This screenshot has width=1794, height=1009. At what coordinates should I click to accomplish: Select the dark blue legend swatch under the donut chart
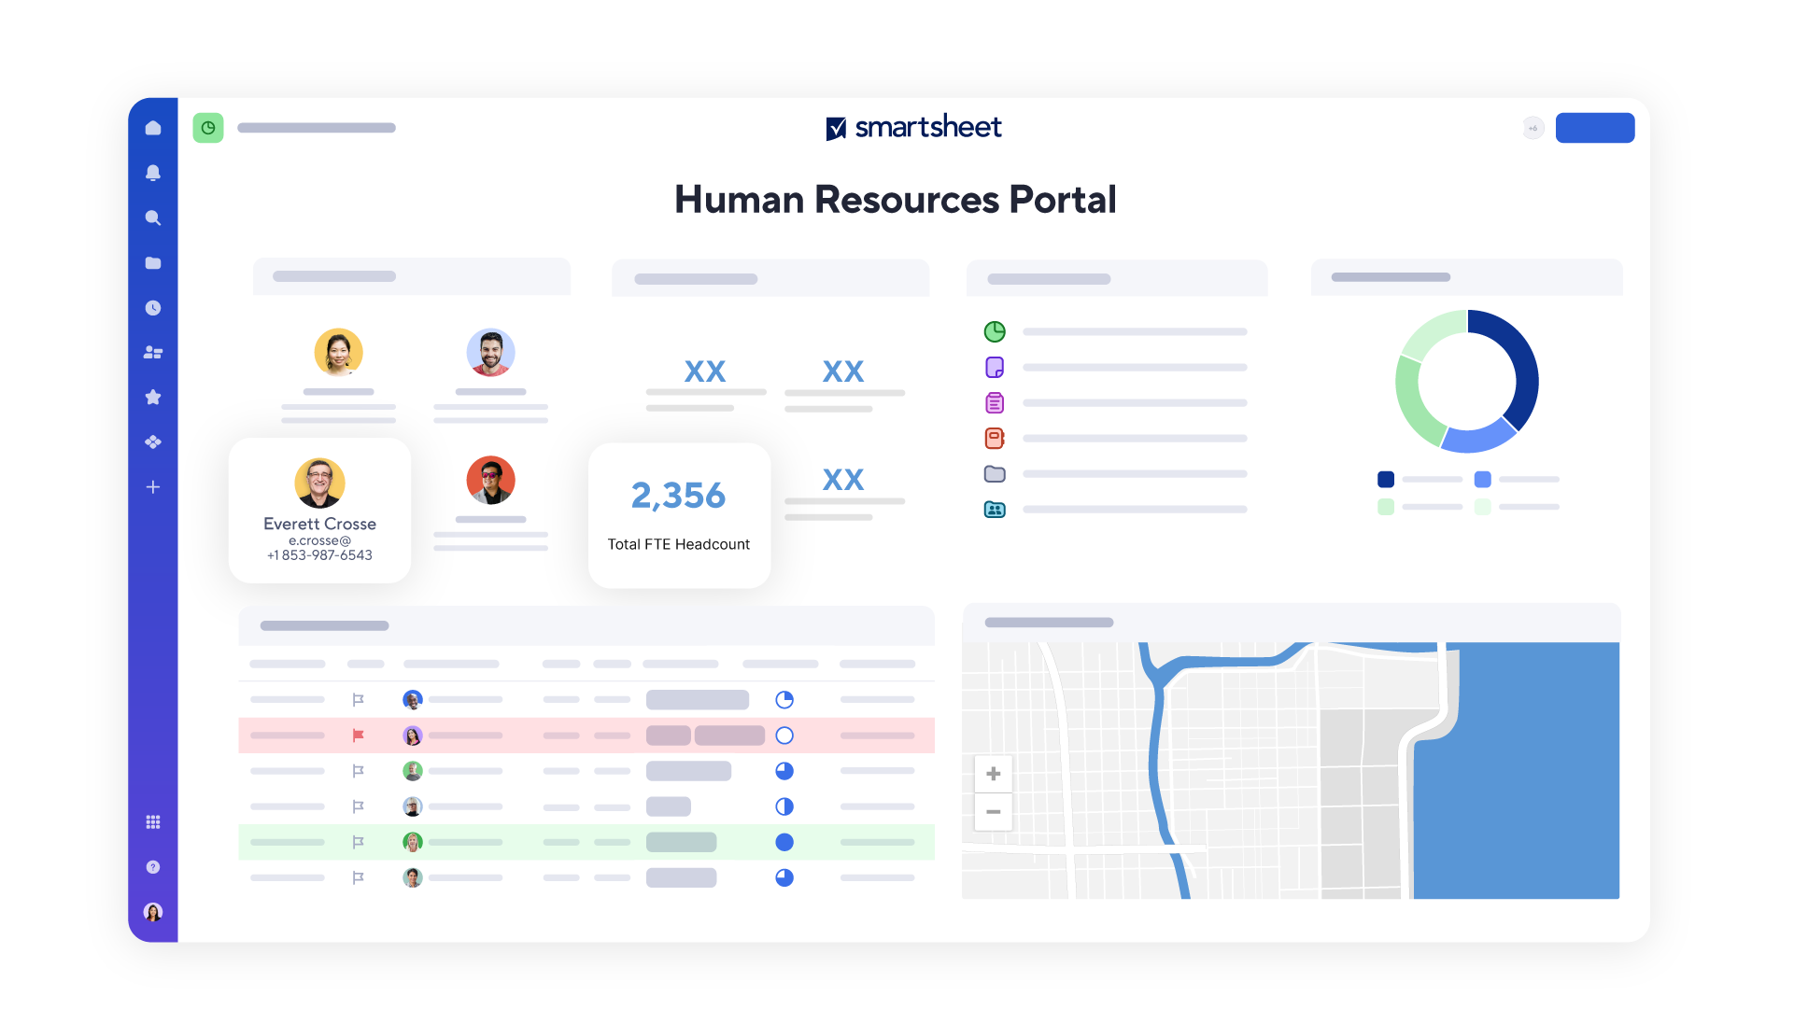[1385, 479]
